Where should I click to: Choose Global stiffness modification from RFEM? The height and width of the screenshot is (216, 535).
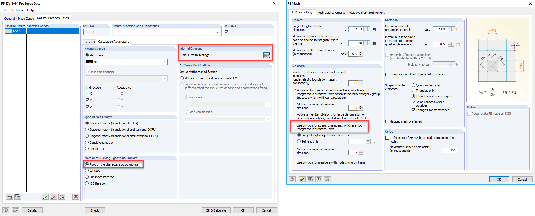click(208, 78)
